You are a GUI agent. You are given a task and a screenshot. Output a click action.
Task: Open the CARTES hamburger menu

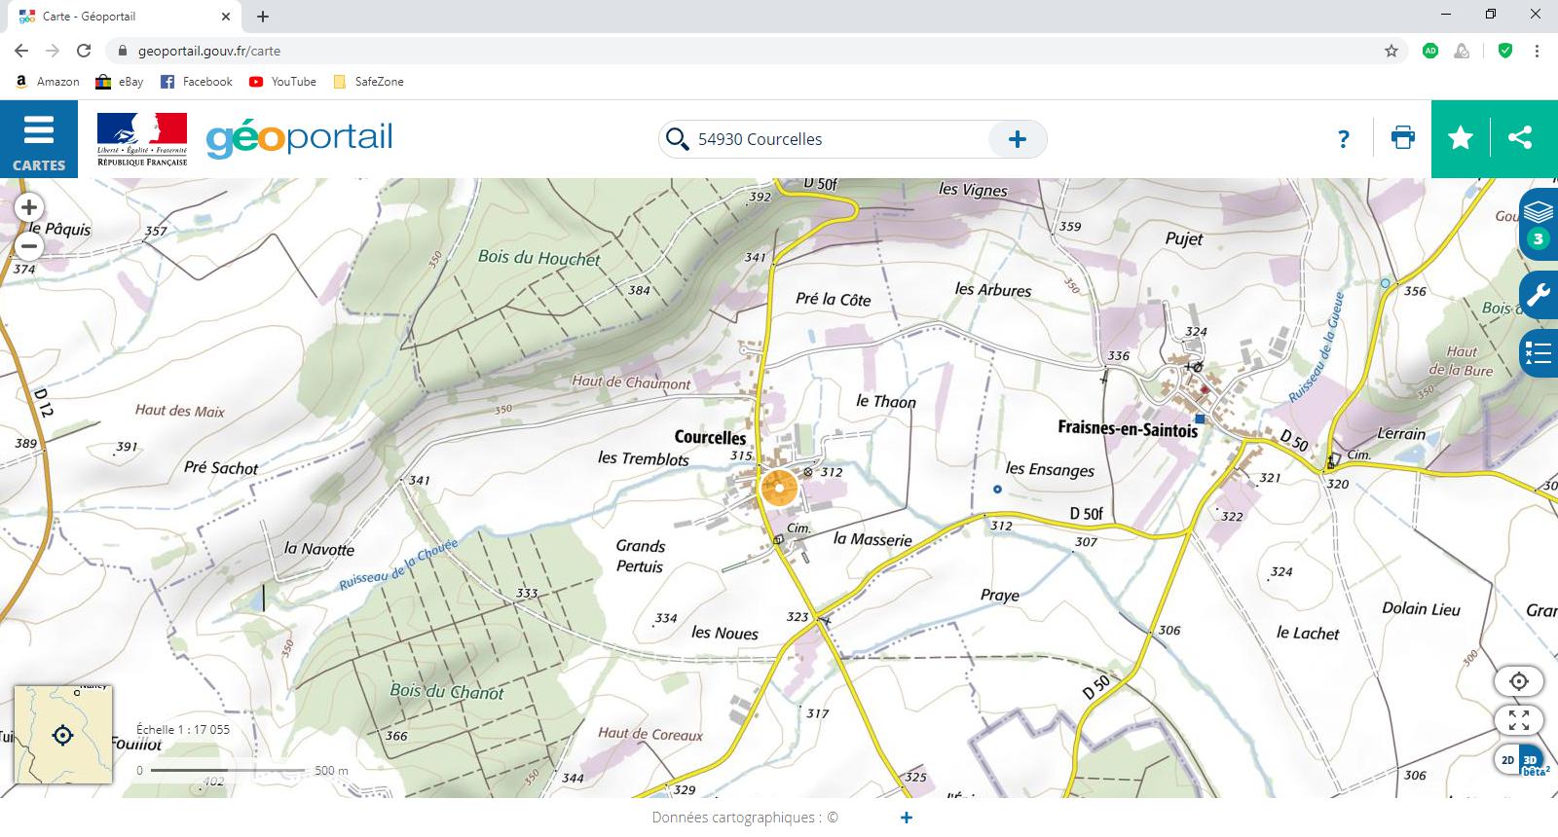39,139
